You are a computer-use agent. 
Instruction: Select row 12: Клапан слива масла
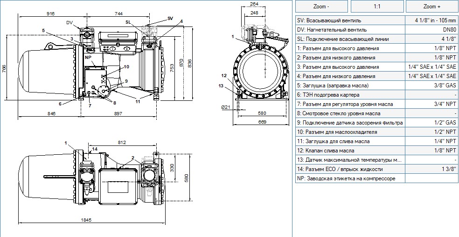(x=376, y=151)
